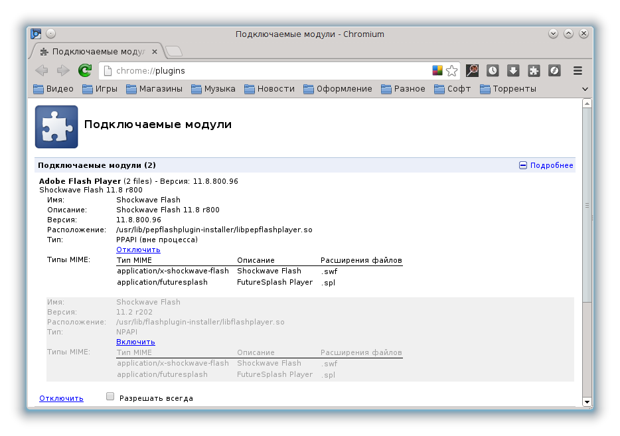Click the libpepflashplayer.so path text
This screenshot has height=436, width=620.
[214, 230]
